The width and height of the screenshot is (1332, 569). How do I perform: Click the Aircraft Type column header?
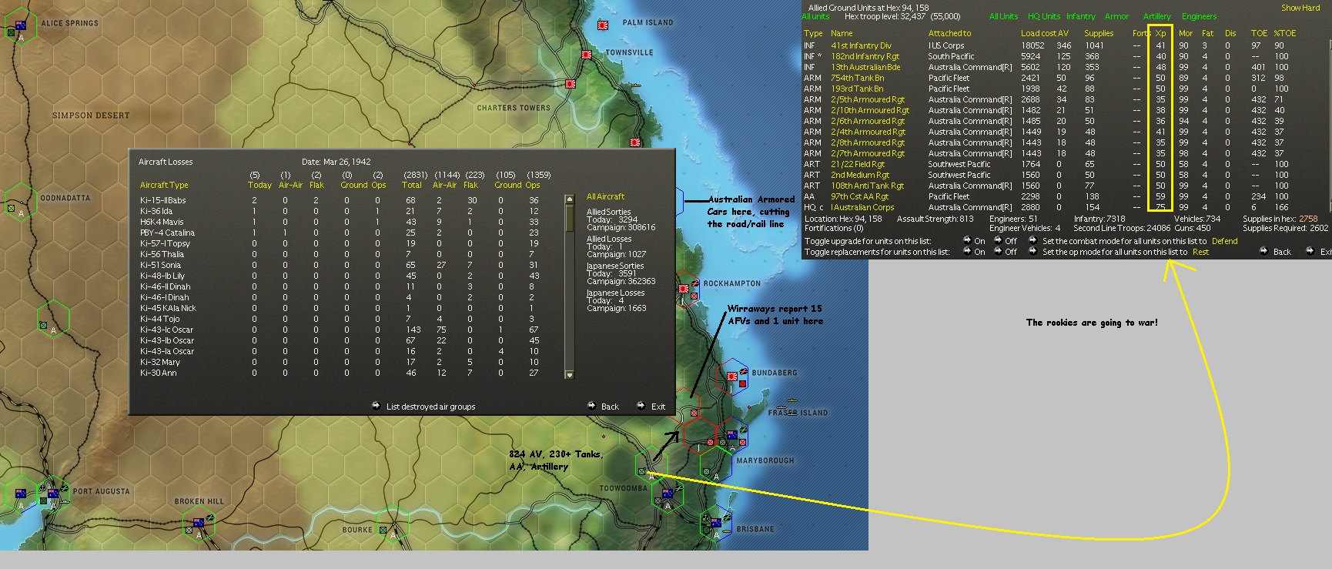pyautogui.click(x=164, y=185)
